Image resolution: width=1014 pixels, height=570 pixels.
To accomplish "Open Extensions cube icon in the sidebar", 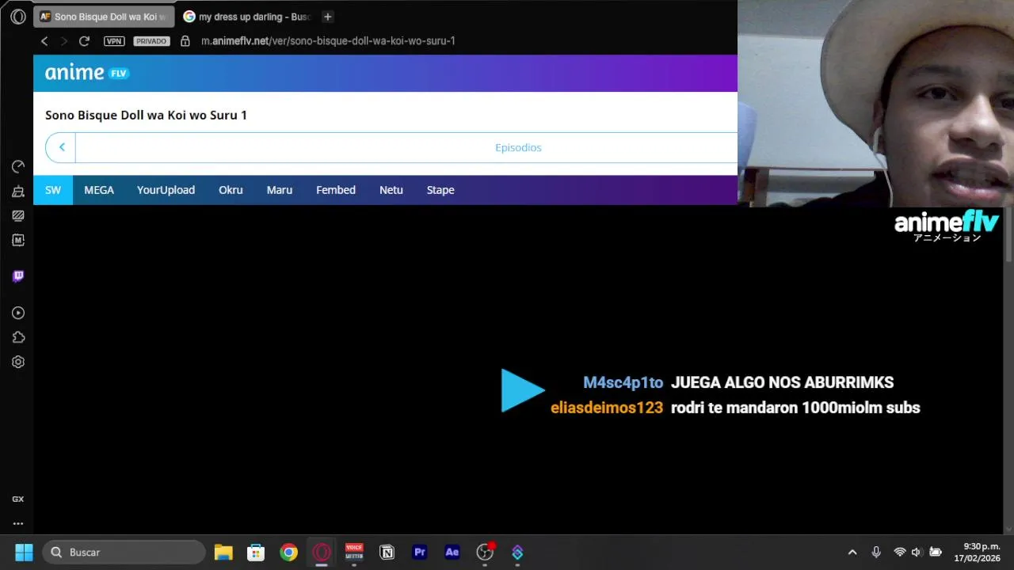I will [18, 337].
